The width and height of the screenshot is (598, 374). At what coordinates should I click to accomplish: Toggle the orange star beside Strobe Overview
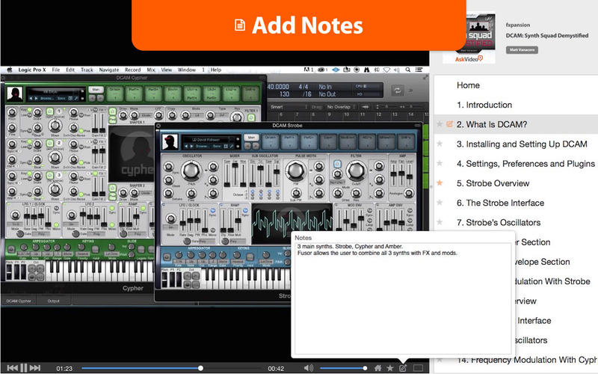440,183
